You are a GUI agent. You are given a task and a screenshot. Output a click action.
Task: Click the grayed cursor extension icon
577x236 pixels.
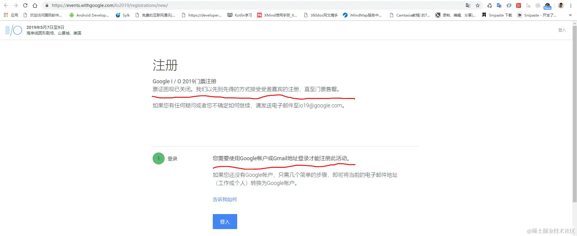(x=528, y=5)
